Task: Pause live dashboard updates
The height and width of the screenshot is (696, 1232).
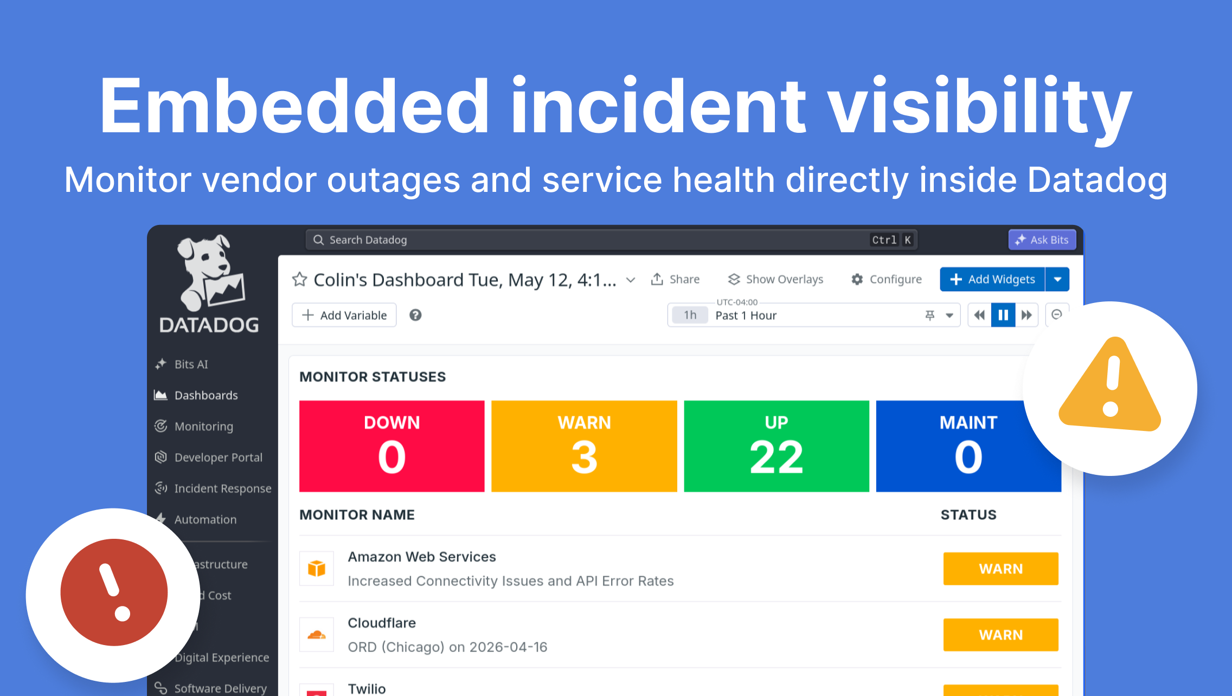Action: pyautogui.click(x=1003, y=315)
